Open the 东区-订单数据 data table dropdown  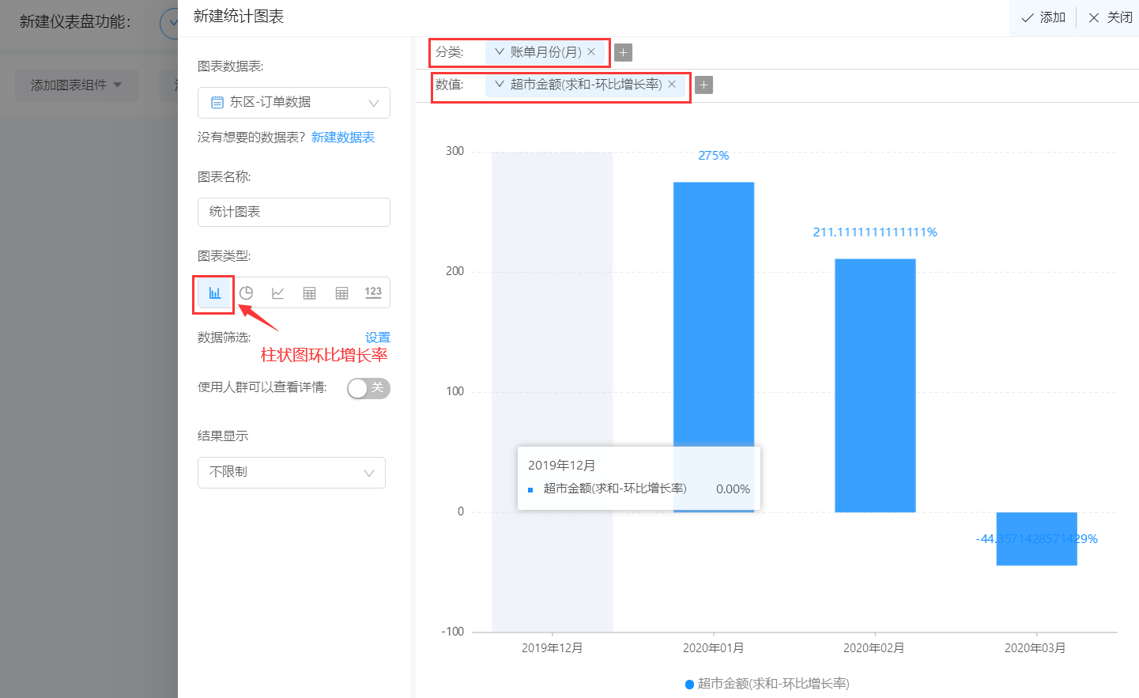(294, 103)
